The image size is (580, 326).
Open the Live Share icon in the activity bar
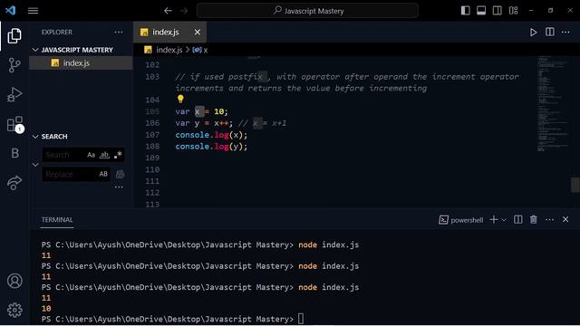(14, 183)
